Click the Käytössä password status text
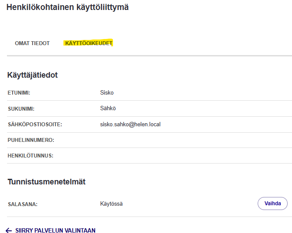This screenshot has width=292, height=233. point(111,203)
